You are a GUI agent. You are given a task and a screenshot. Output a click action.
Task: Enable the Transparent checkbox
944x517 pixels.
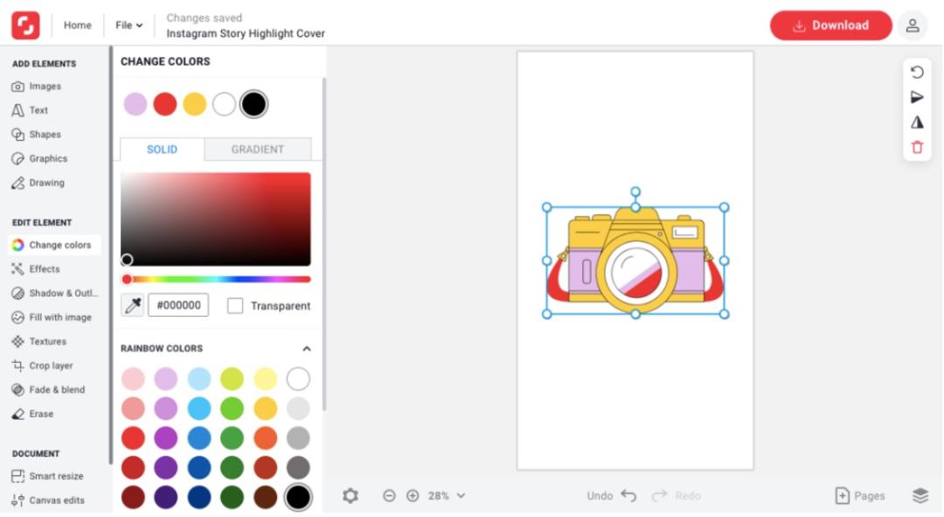(235, 306)
